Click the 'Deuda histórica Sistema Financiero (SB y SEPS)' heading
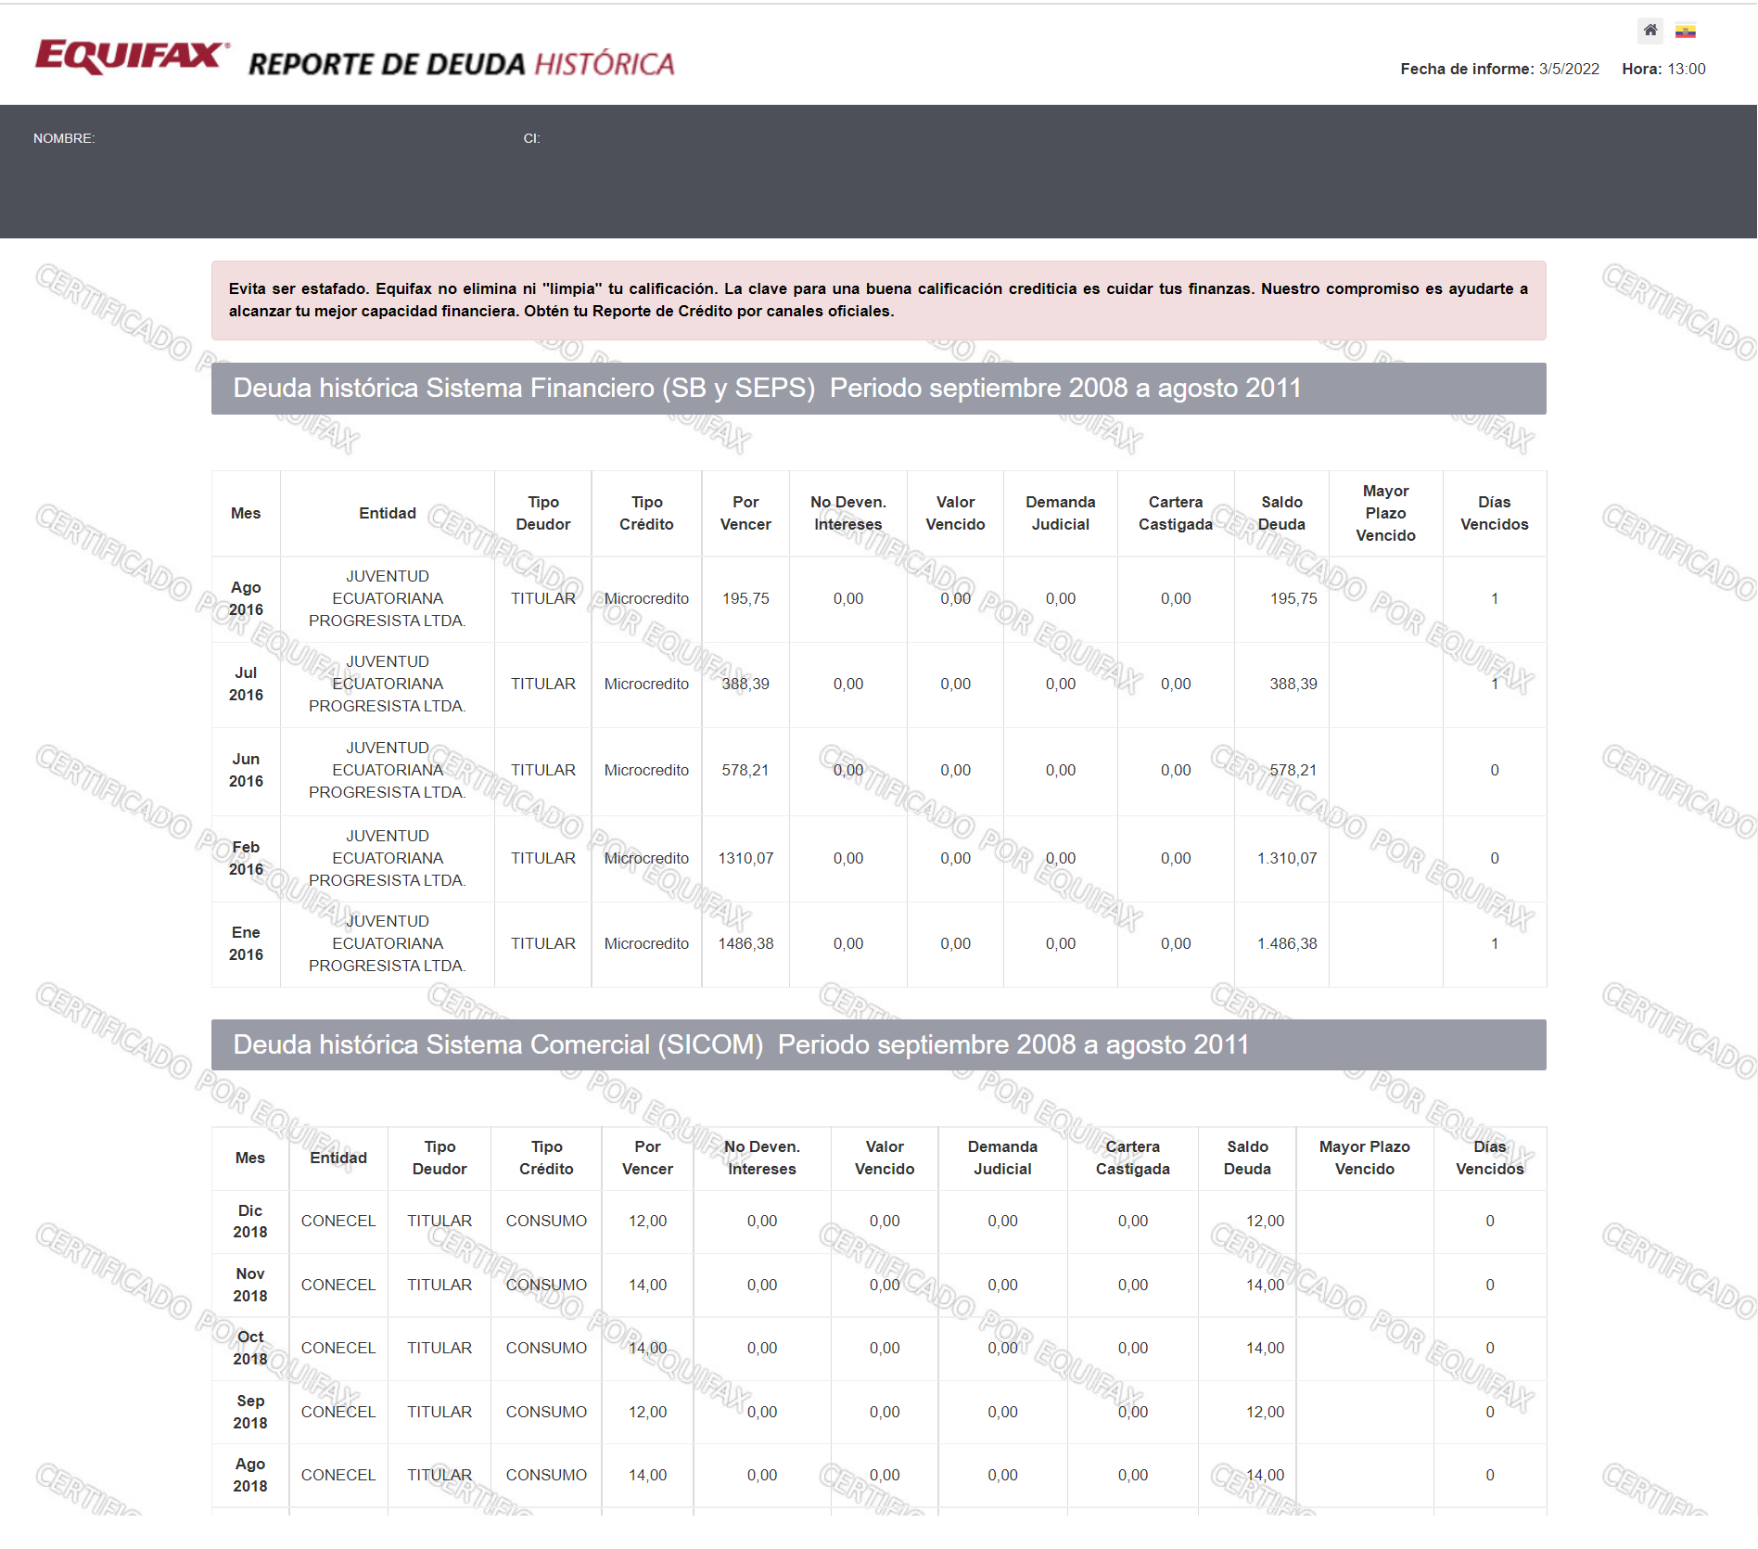1758x1549 pixels. [878, 389]
